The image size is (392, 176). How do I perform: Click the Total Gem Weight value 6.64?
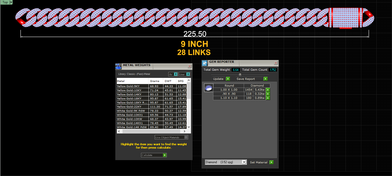(x=236, y=70)
